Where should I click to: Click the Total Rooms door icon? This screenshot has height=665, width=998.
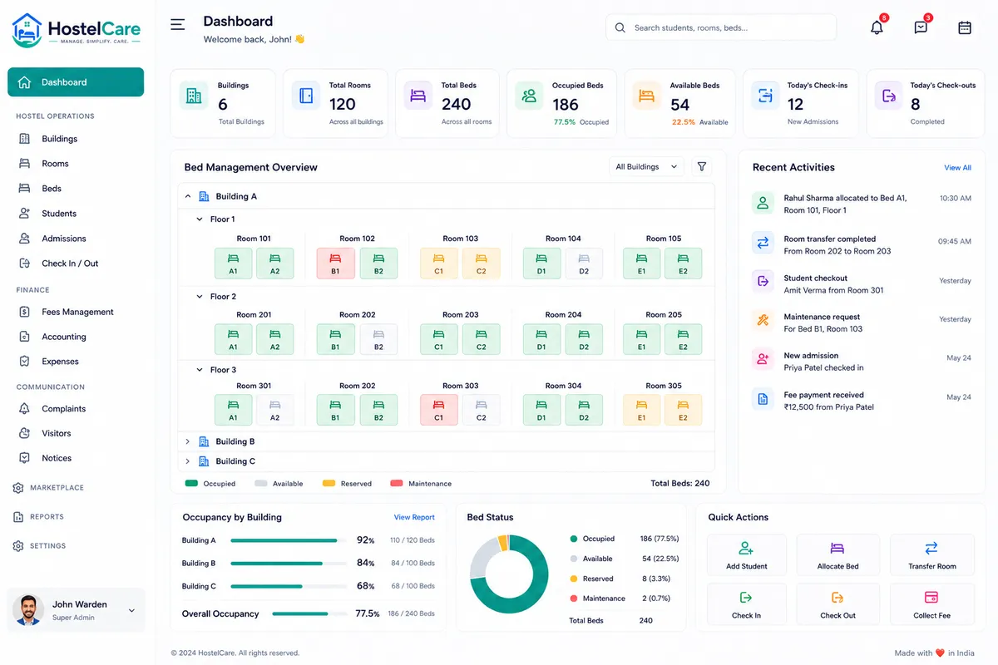pyautogui.click(x=306, y=96)
